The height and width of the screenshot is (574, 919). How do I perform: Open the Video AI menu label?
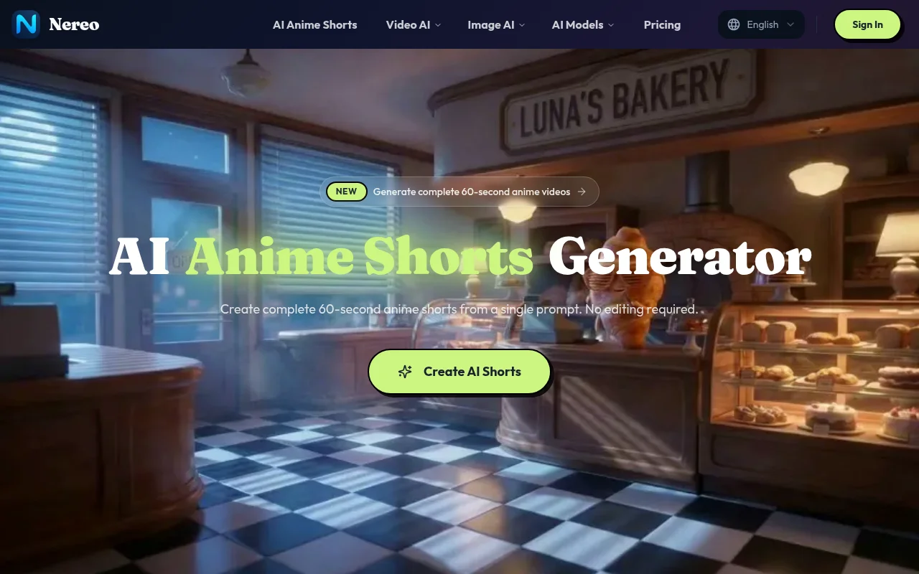pos(408,24)
